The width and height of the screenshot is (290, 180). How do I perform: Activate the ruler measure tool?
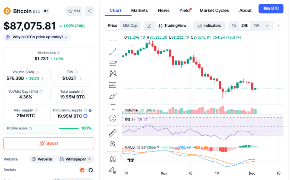[113, 133]
